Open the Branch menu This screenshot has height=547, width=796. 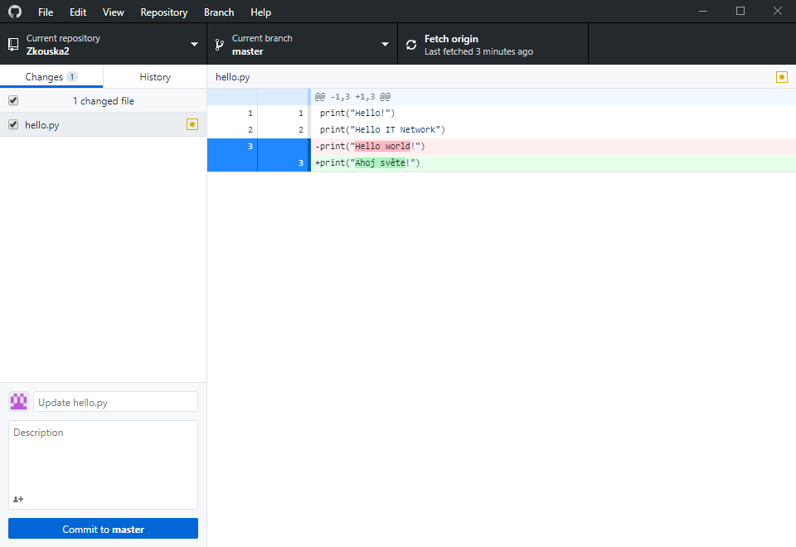tap(218, 12)
